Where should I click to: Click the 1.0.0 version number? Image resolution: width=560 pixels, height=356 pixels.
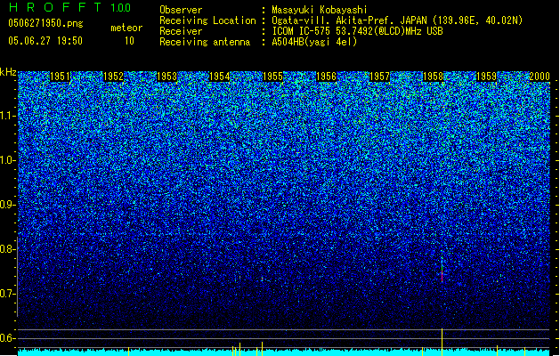[x=120, y=8]
